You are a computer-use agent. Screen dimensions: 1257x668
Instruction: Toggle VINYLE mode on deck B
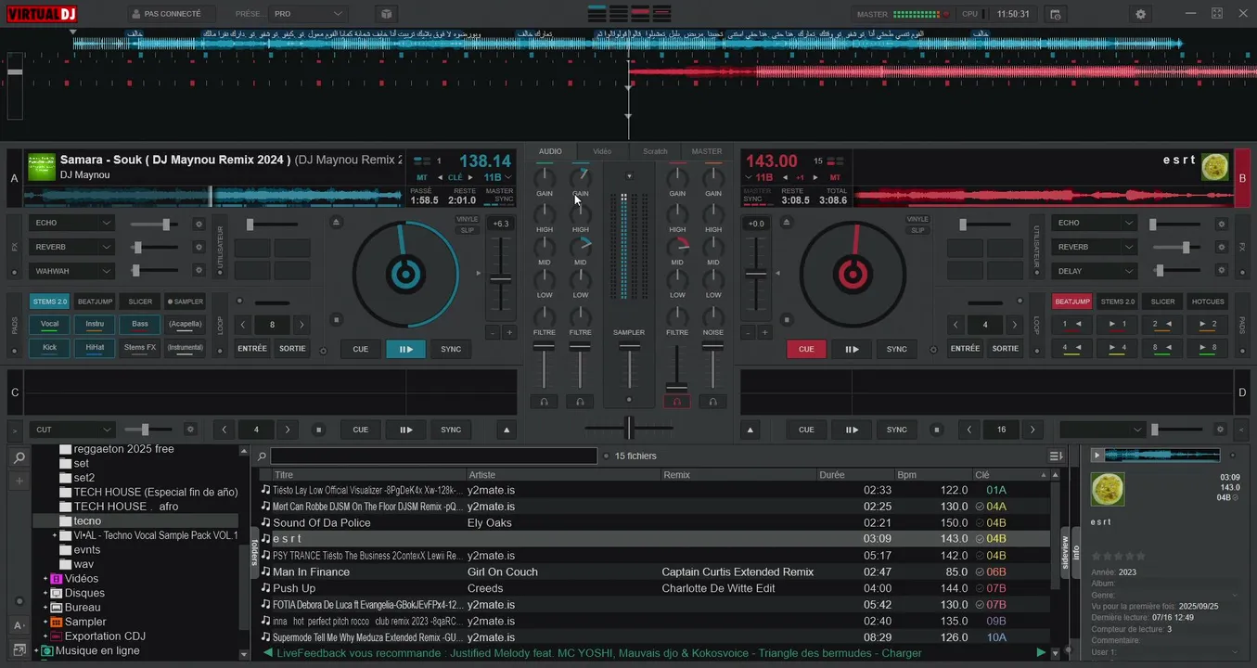[x=917, y=220]
